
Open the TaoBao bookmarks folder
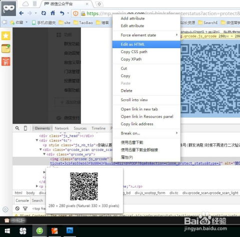(x=83, y=23)
